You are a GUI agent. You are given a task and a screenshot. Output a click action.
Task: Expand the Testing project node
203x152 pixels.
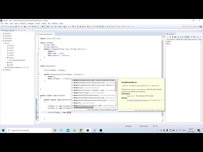[x=2, y=70]
